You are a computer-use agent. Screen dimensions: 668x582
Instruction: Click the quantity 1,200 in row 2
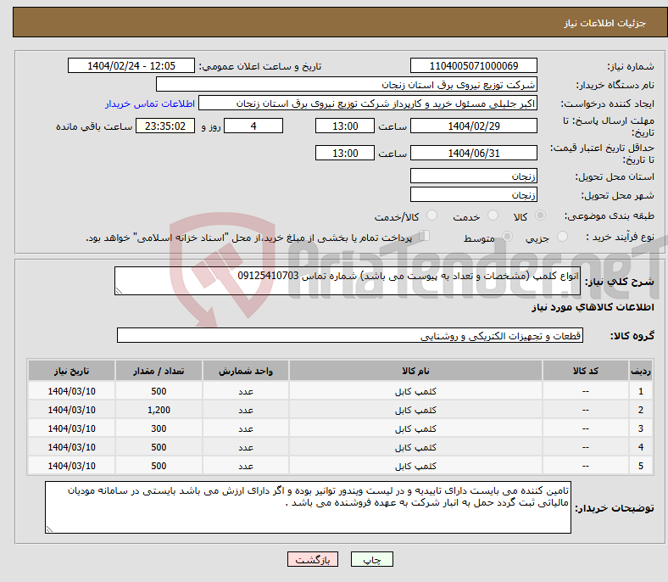[159, 410]
